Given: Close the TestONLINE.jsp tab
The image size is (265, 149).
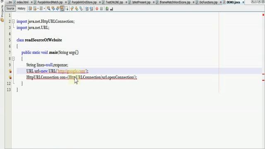Looking at the screenshot, I should (x=126, y=2).
